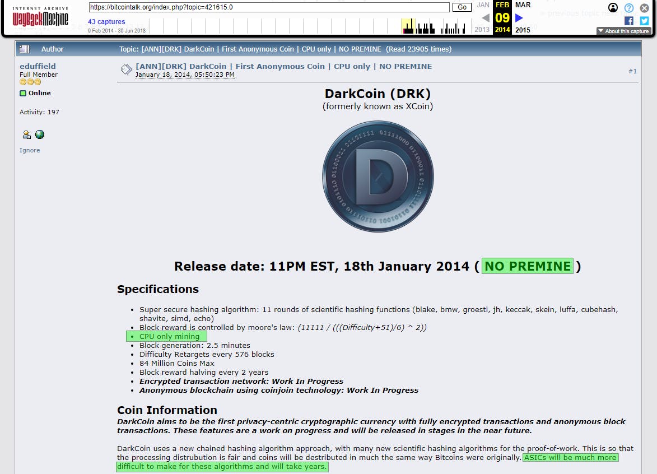Expand About this capture
Viewport: 657px width, 474px height.
tap(623, 31)
